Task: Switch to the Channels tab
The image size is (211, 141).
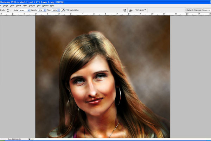Action: coord(197,10)
